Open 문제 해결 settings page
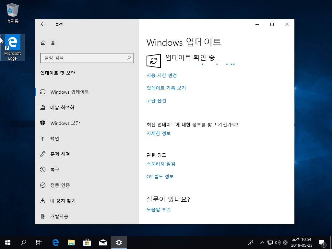This screenshot has width=332, height=249. [x=87, y=154]
